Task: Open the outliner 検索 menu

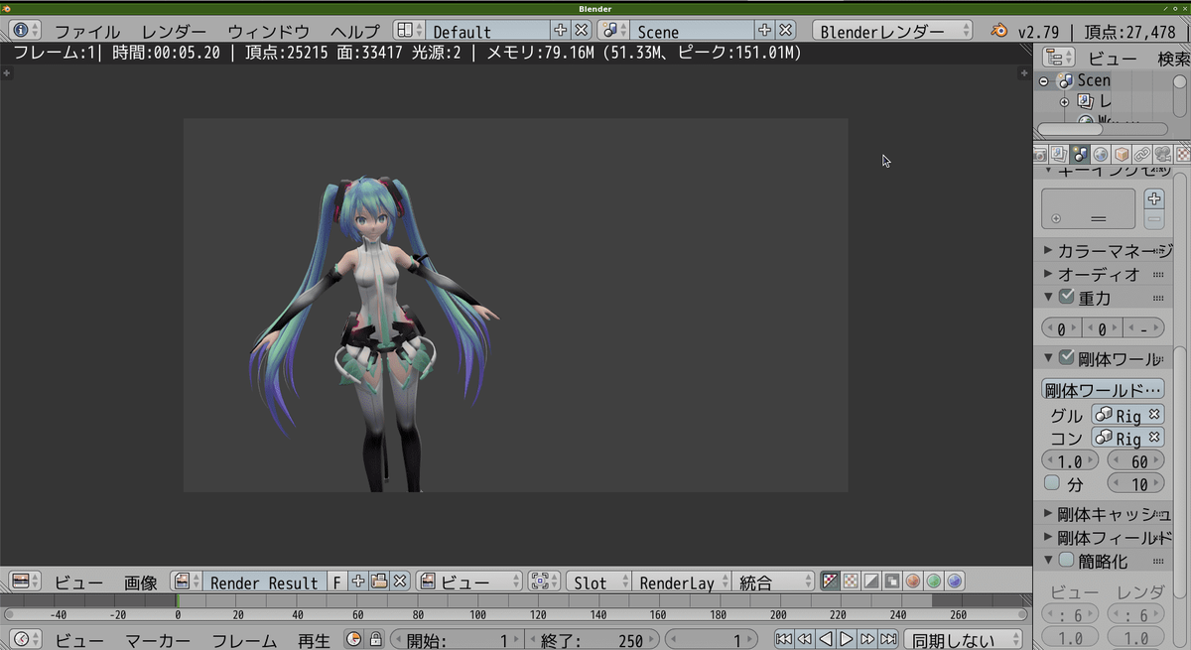Action: (x=1174, y=59)
